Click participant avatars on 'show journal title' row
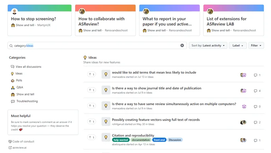Viewport: 271px width, 153px height. 243,91
